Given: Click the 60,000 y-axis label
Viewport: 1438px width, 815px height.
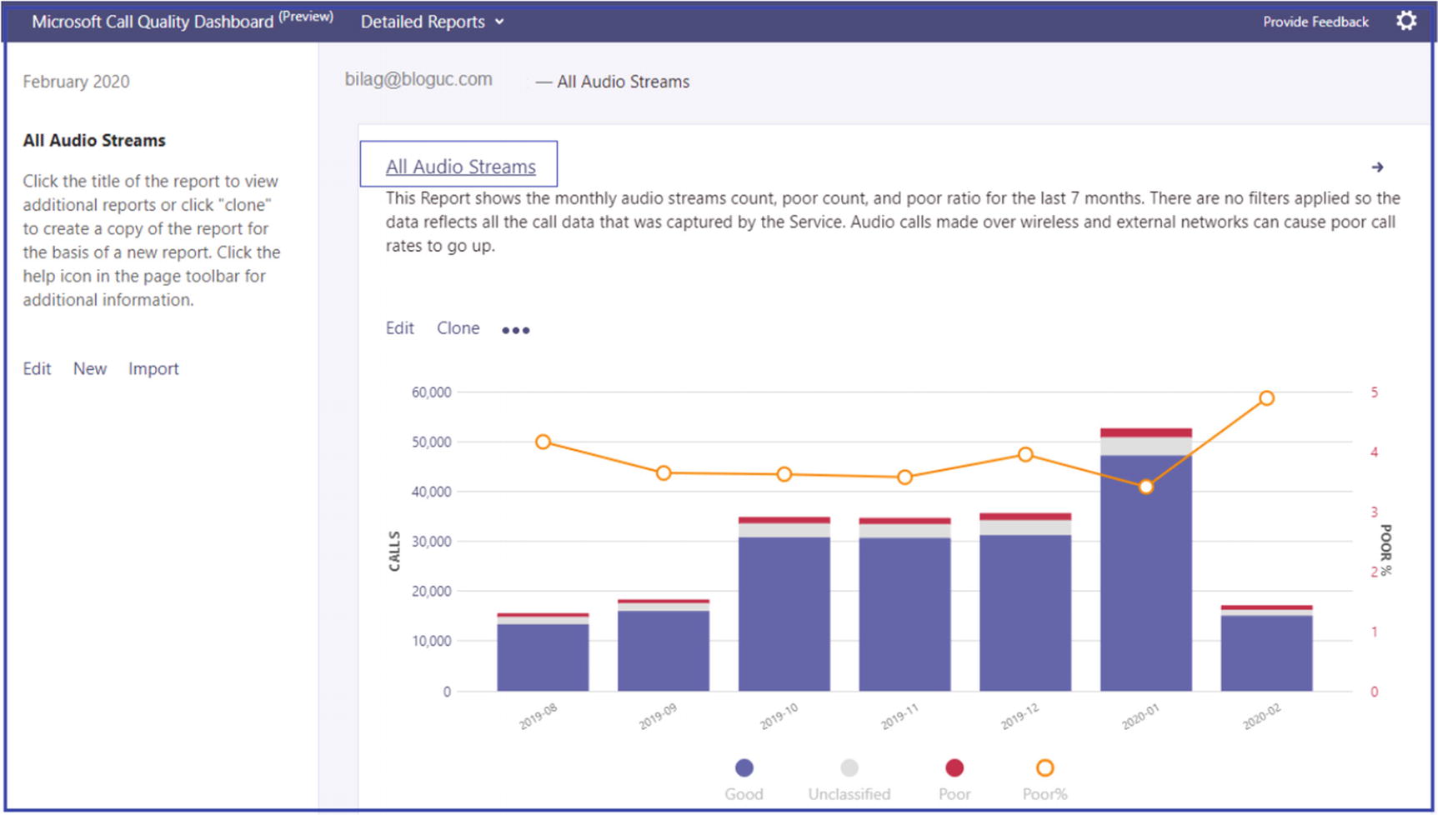Looking at the screenshot, I should coord(431,392).
